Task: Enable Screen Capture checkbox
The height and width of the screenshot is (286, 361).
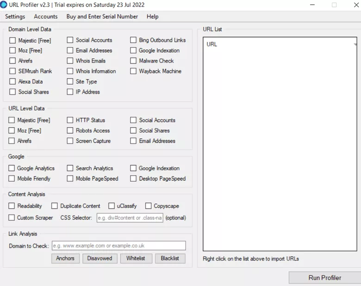Action: tap(70, 141)
